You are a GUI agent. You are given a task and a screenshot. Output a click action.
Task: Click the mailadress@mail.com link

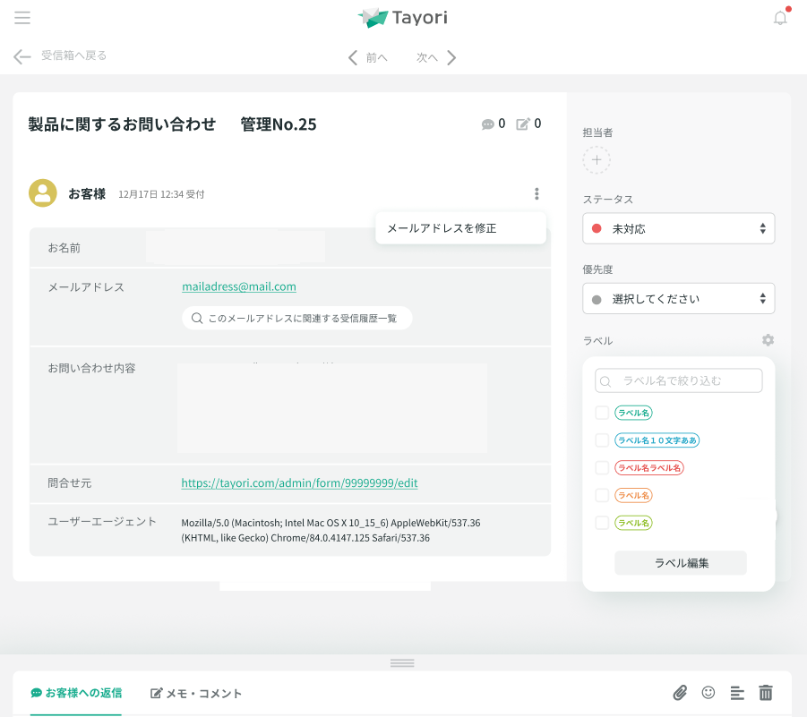pos(239,286)
